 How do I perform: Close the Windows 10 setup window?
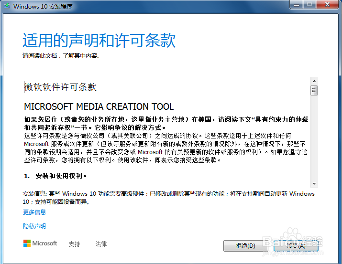point(327,5)
